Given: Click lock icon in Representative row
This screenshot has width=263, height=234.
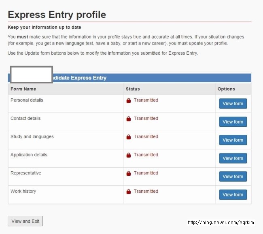Looking at the screenshot, I should click(129, 173).
